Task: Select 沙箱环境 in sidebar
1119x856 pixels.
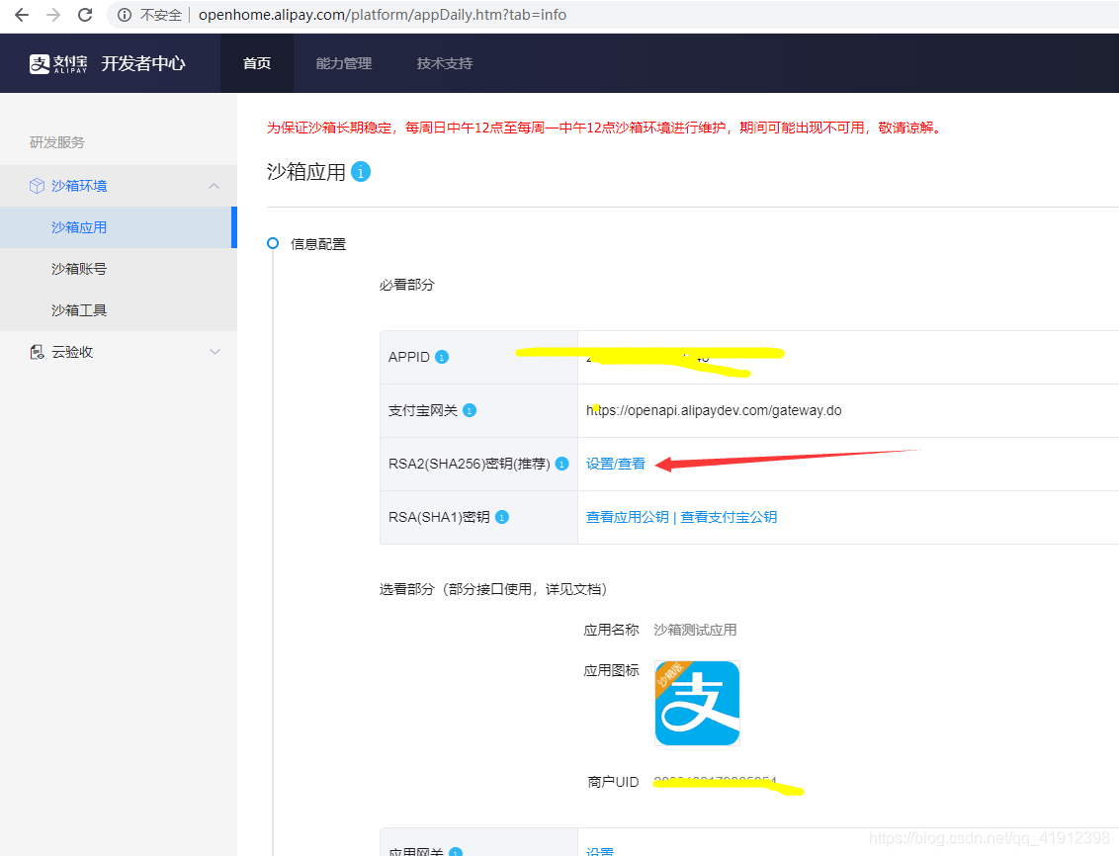Action: tap(79, 186)
